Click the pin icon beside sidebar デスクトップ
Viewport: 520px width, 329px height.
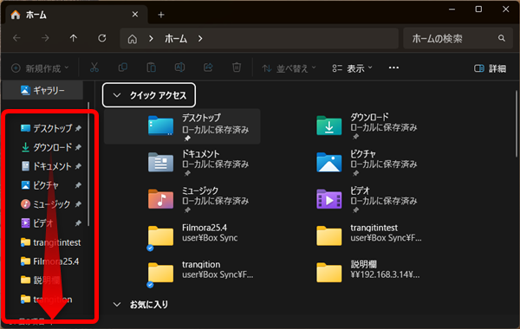pyautogui.click(x=78, y=128)
